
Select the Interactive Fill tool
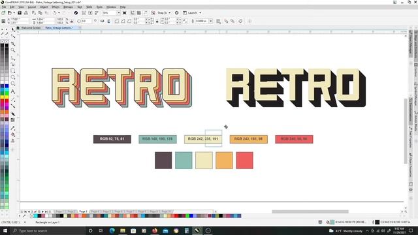(12, 134)
